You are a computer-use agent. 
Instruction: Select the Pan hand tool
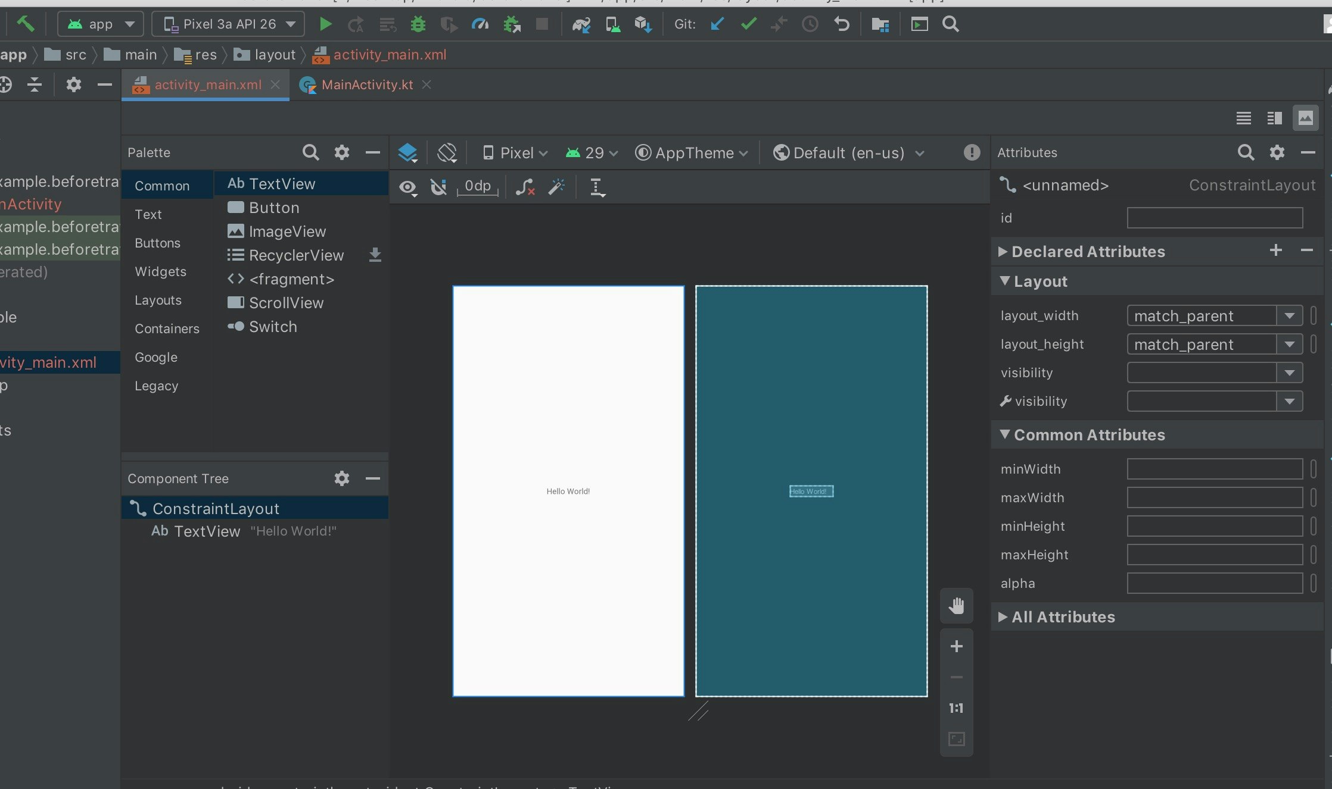tap(956, 606)
